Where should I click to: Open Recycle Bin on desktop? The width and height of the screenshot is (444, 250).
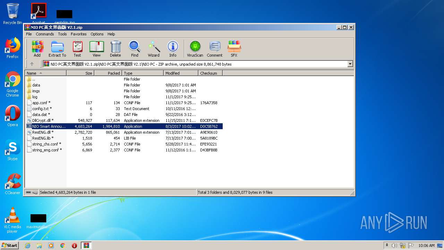click(12, 14)
